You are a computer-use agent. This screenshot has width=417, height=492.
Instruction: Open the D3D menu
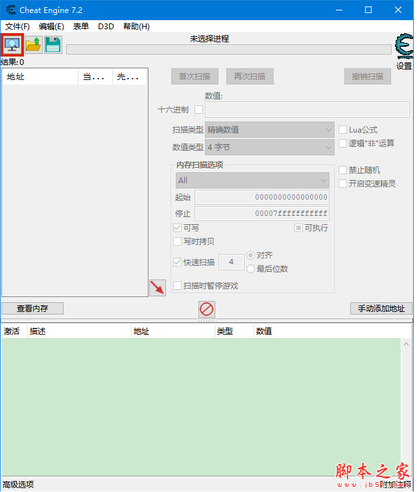(x=106, y=27)
